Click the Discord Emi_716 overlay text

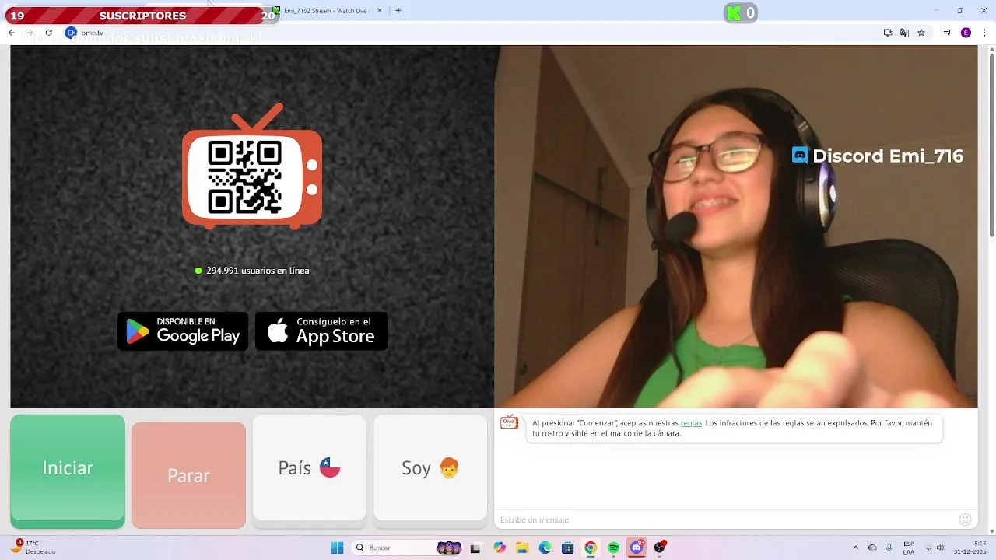(878, 156)
